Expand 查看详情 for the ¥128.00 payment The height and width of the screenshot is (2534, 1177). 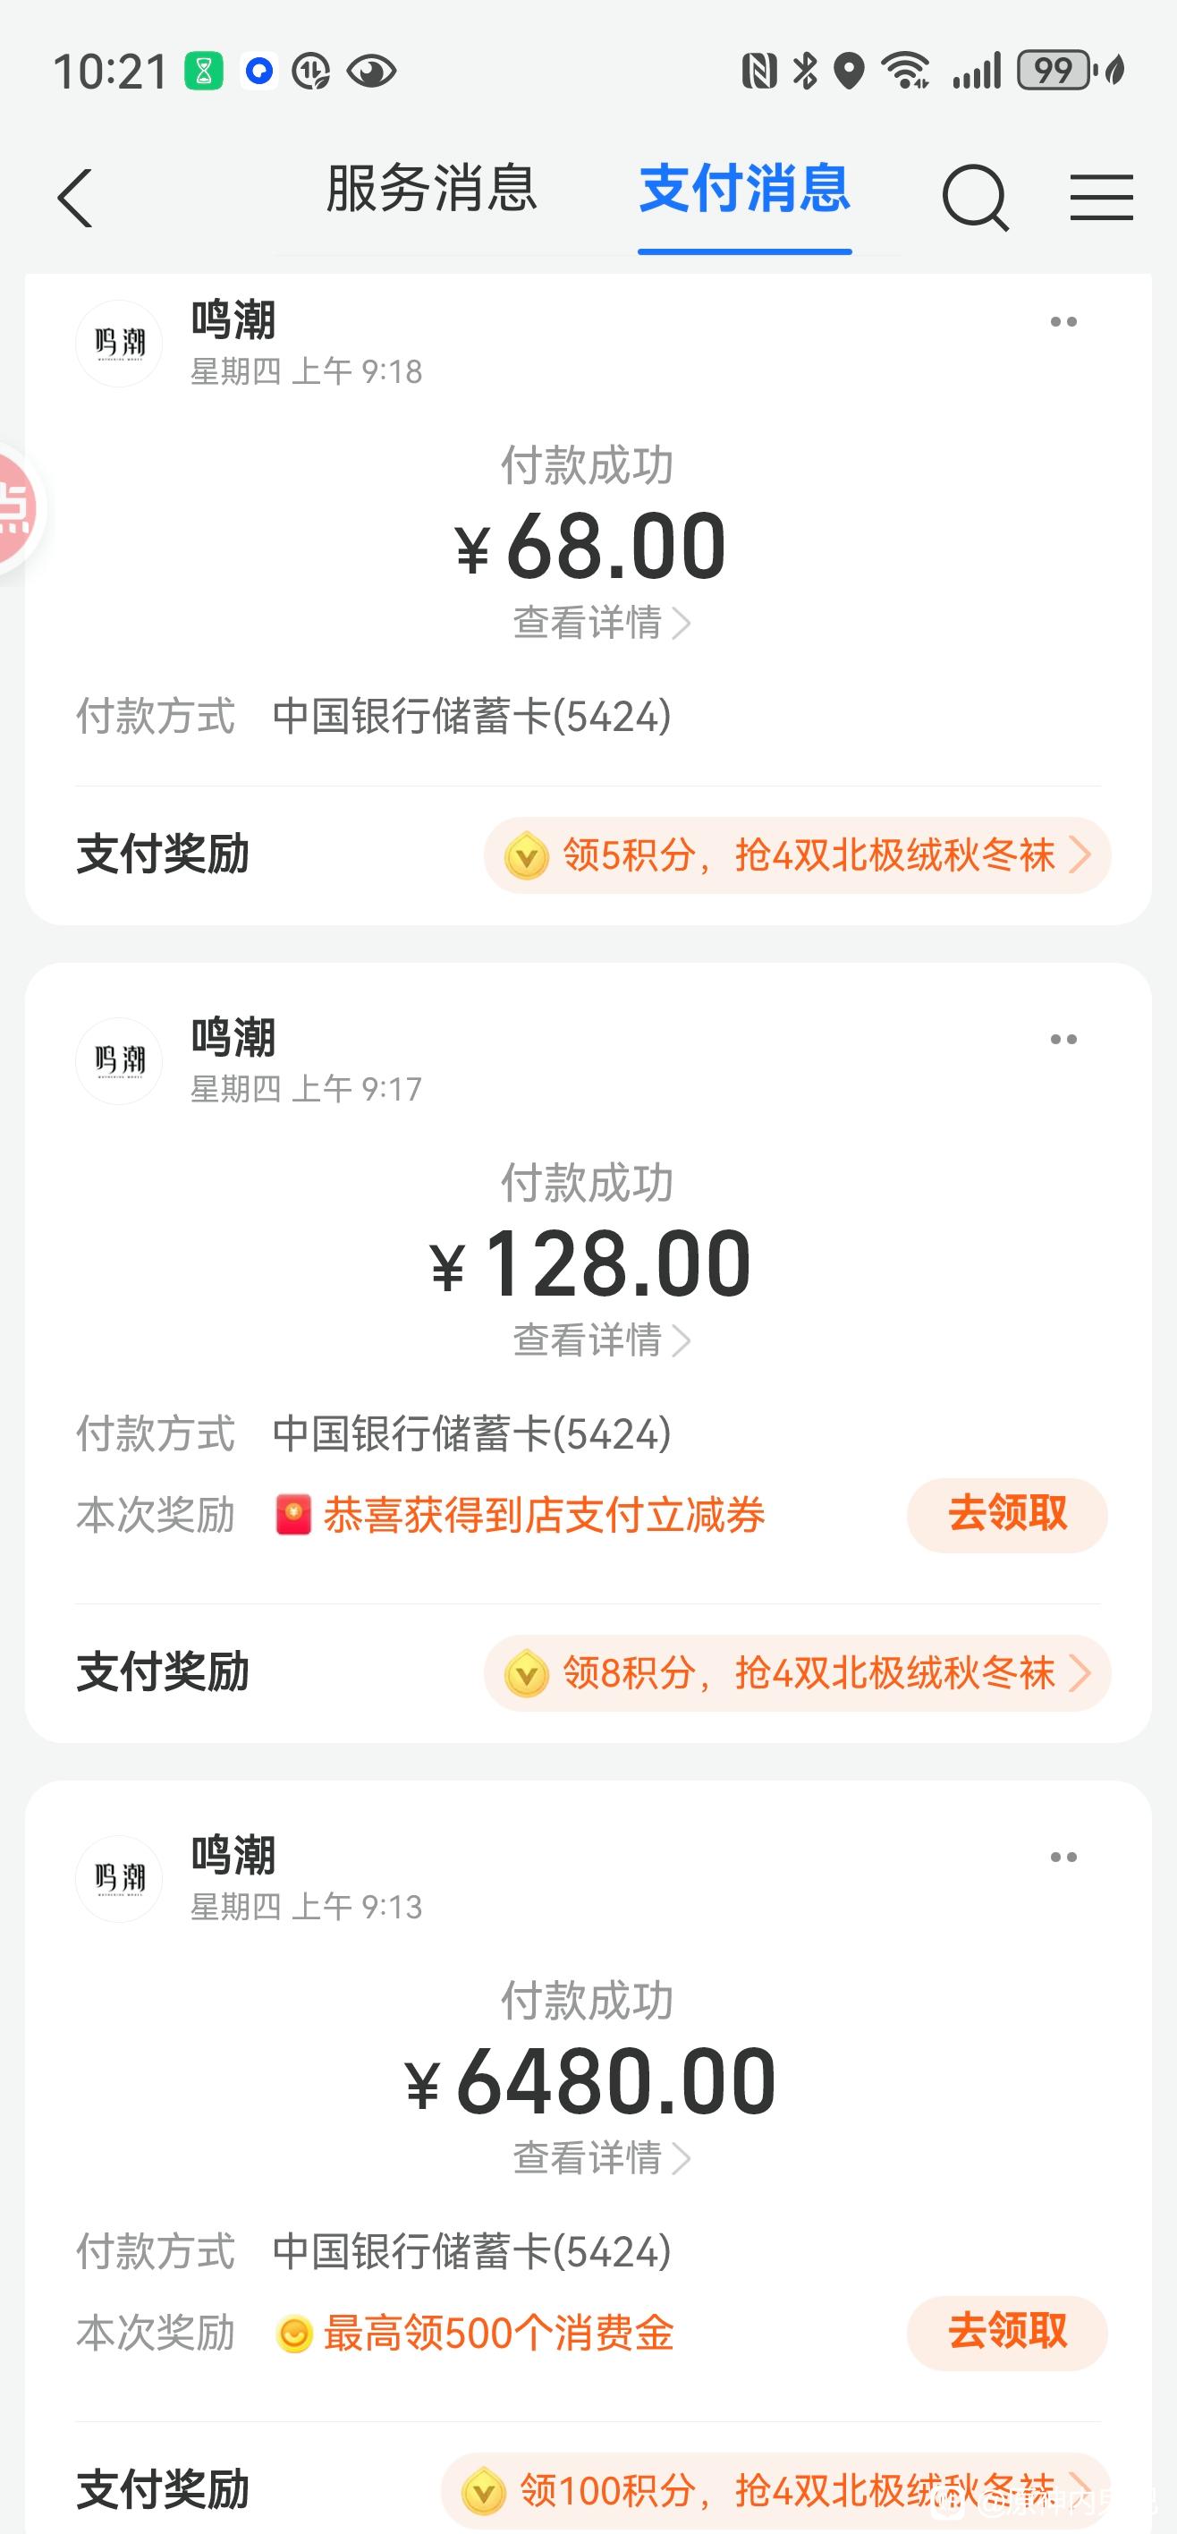point(601,1339)
